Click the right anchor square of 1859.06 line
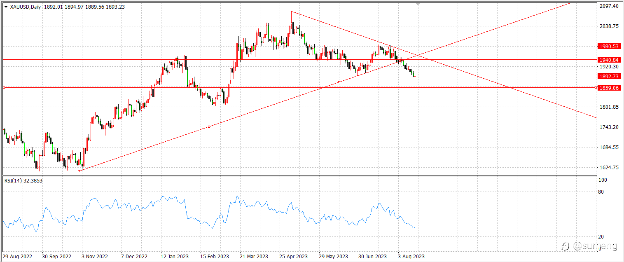This screenshot has width=624, height=262. (x=596, y=87)
